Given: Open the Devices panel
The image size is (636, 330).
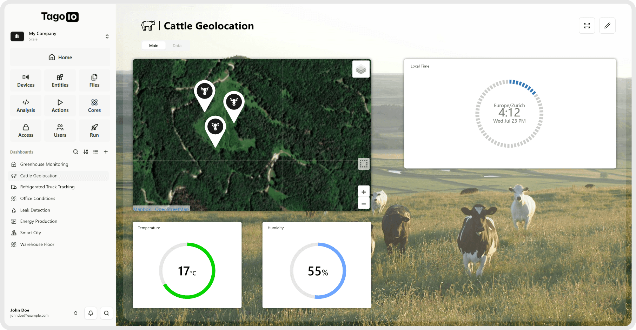Looking at the screenshot, I should tap(26, 80).
